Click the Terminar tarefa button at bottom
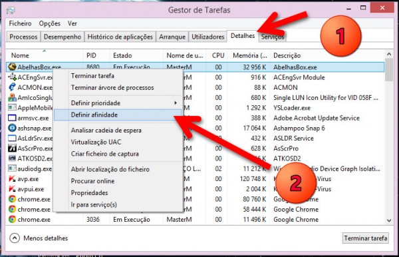 (x=366, y=238)
